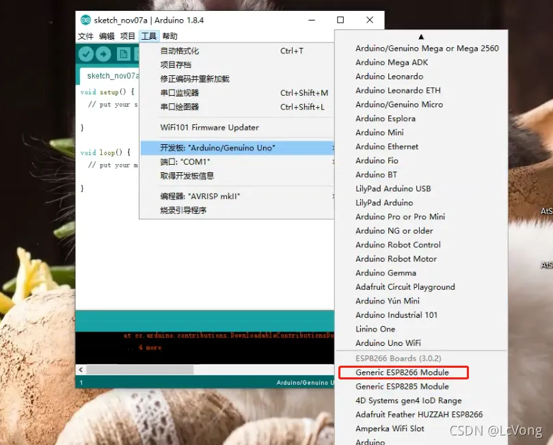This screenshot has width=553, height=445.
Task: Click the New sketch toolbar icon
Action: pyautogui.click(x=124, y=54)
